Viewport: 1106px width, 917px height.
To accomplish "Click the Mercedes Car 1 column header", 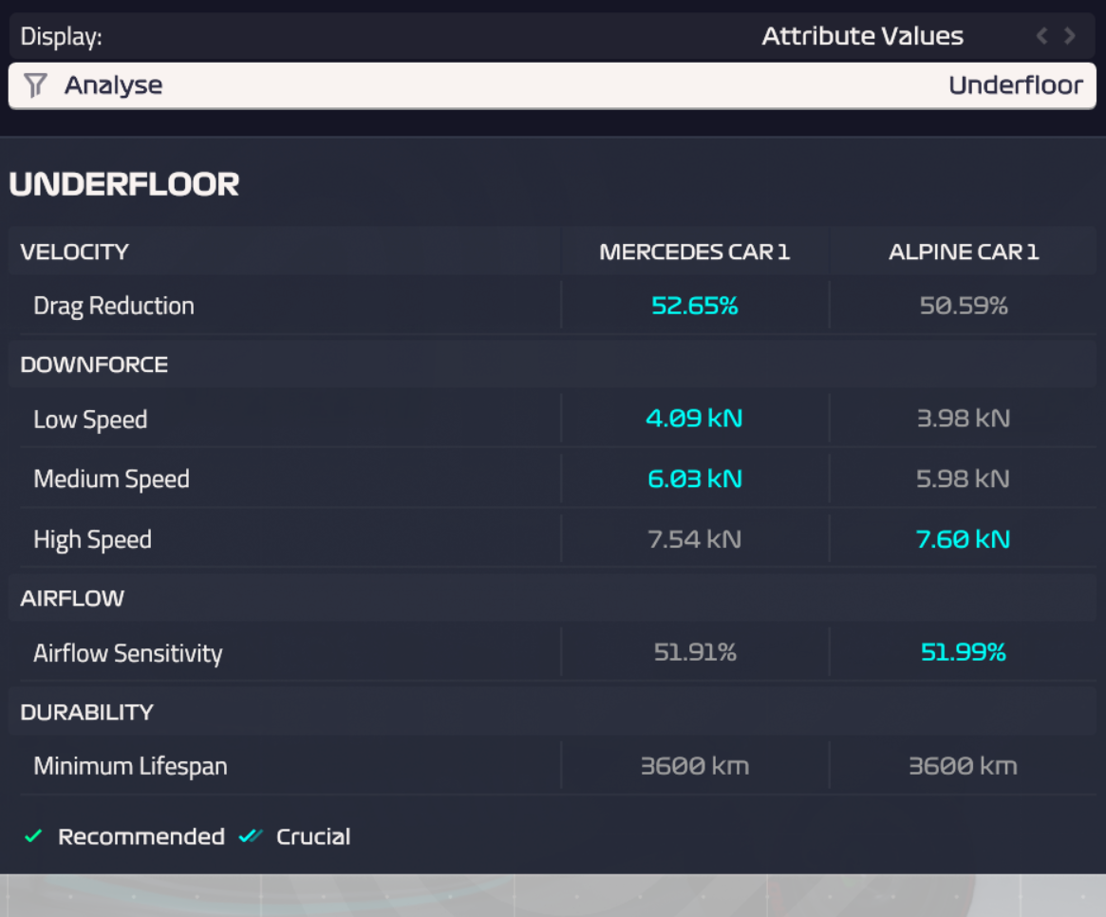I will coord(695,252).
